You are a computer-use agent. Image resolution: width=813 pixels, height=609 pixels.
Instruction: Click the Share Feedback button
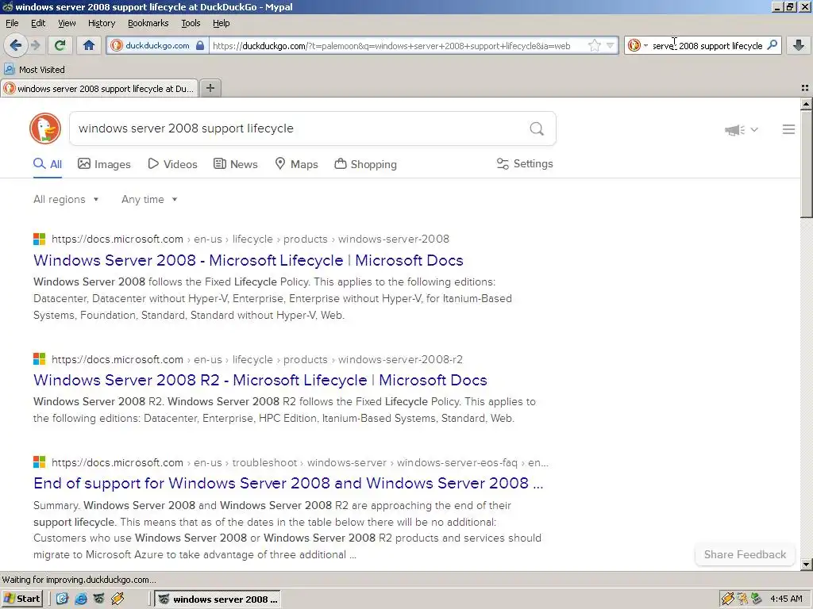coord(745,554)
